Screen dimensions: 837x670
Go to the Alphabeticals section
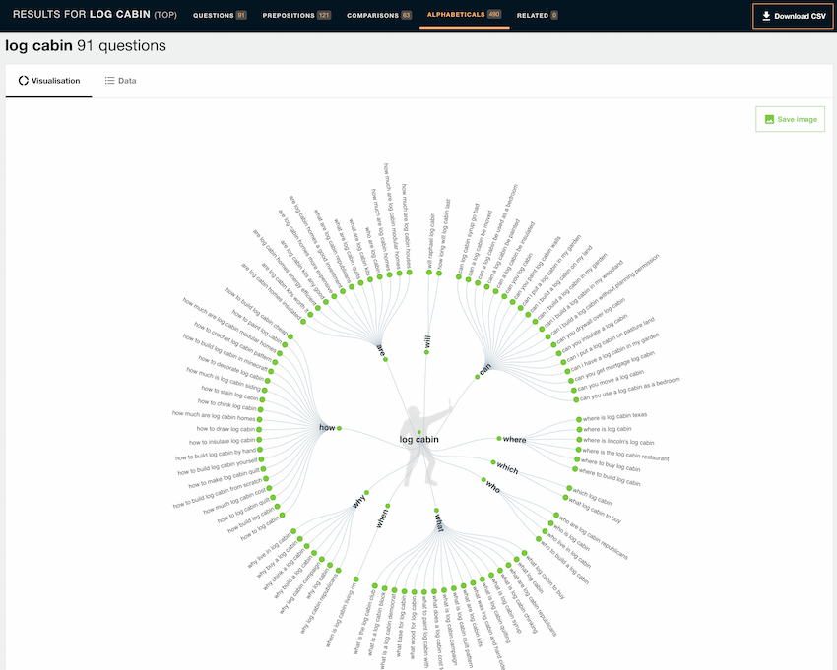pyautogui.click(x=464, y=16)
